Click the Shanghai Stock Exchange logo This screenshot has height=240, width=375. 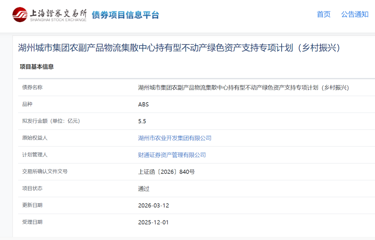tap(50, 15)
